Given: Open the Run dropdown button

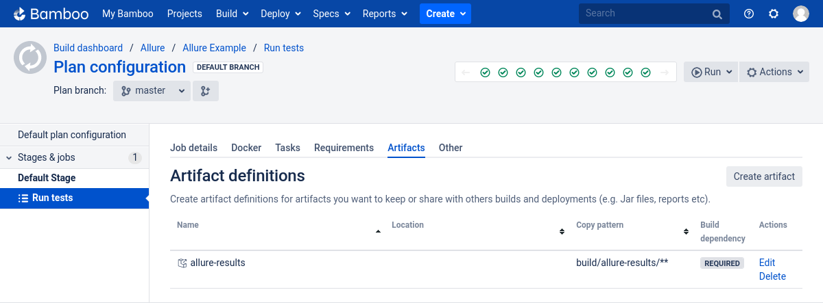Looking at the screenshot, I should (x=711, y=72).
